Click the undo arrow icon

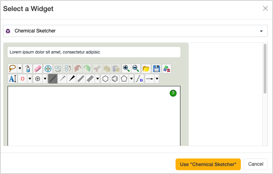pyautogui.click(x=78, y=69)
